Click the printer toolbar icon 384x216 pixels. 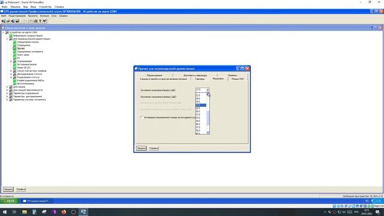[x=36, y=21]
